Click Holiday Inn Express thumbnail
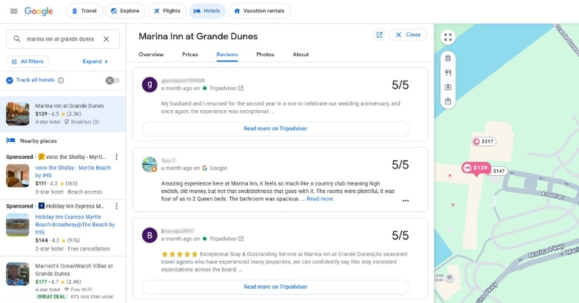The width and height of the screenshot is (579, 303). [18, 225]
